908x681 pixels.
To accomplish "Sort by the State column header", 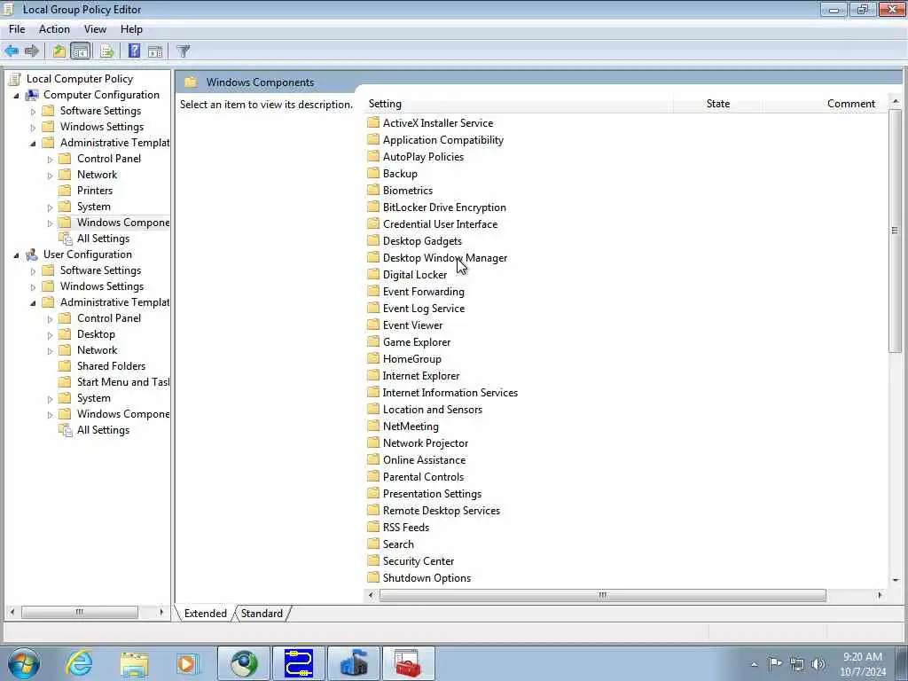I will pyautogui.click(x=718, y=104).
